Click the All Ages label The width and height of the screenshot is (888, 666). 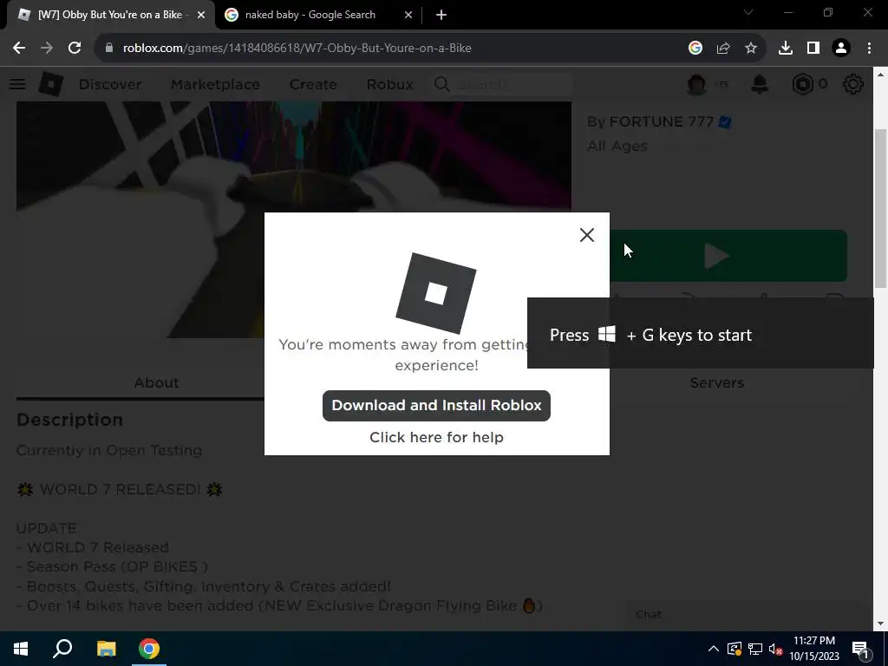pyautogui.click(x=617, y=146)
